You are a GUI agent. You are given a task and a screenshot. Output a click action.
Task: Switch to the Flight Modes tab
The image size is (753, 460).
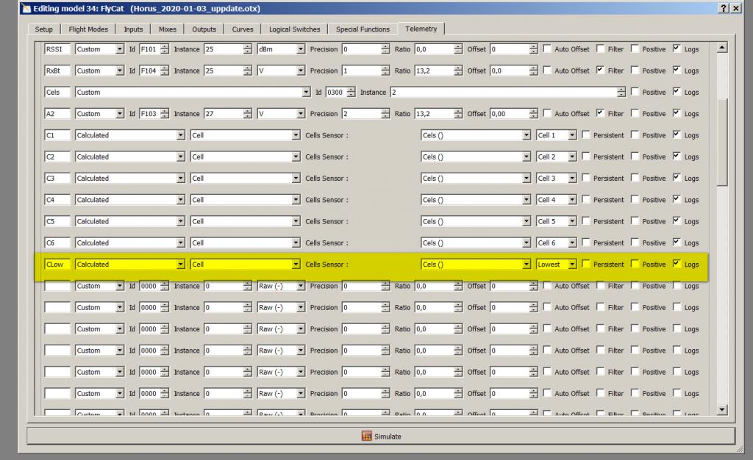point(88,29)
